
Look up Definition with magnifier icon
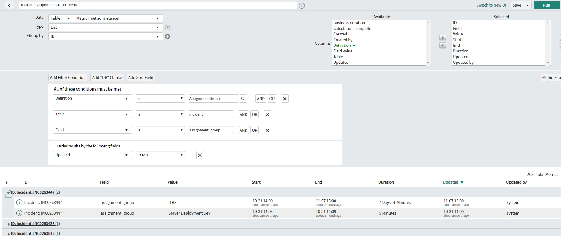coord(243,99)
